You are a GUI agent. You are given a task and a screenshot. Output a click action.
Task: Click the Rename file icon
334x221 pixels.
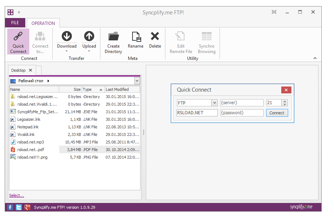click(x=136, y=36)
